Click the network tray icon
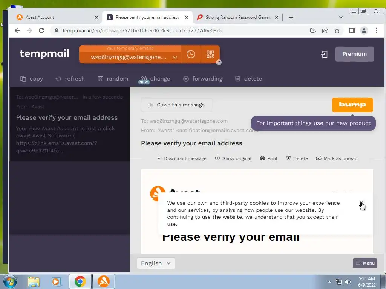 [x=339, y=282]
